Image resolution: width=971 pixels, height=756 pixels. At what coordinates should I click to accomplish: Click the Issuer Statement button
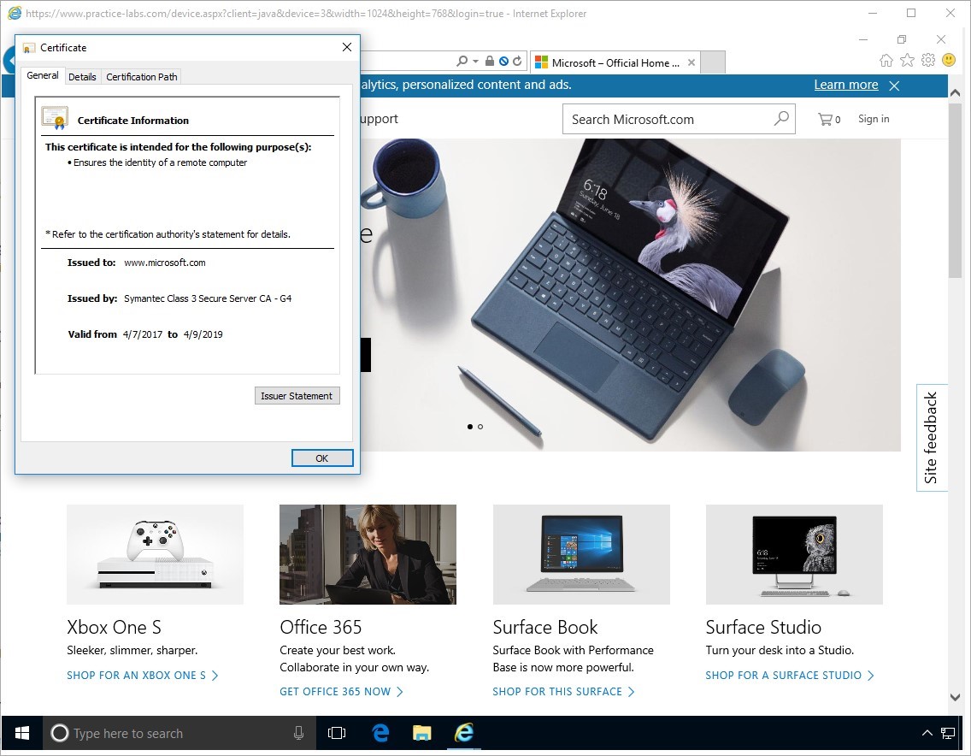(297, 396)
